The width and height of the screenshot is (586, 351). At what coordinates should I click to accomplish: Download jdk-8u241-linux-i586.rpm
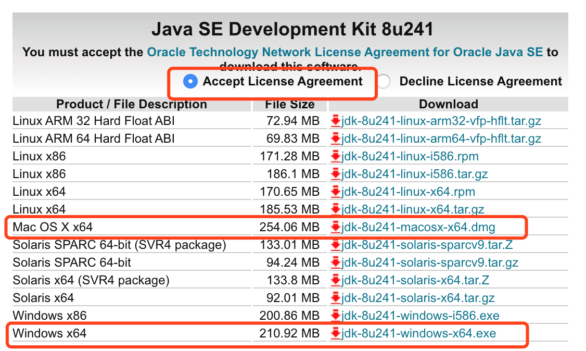(410, 156)
